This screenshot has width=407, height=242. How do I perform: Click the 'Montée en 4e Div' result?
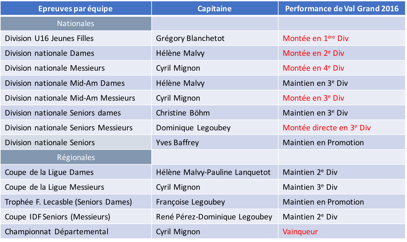click(x=313, y=68)
